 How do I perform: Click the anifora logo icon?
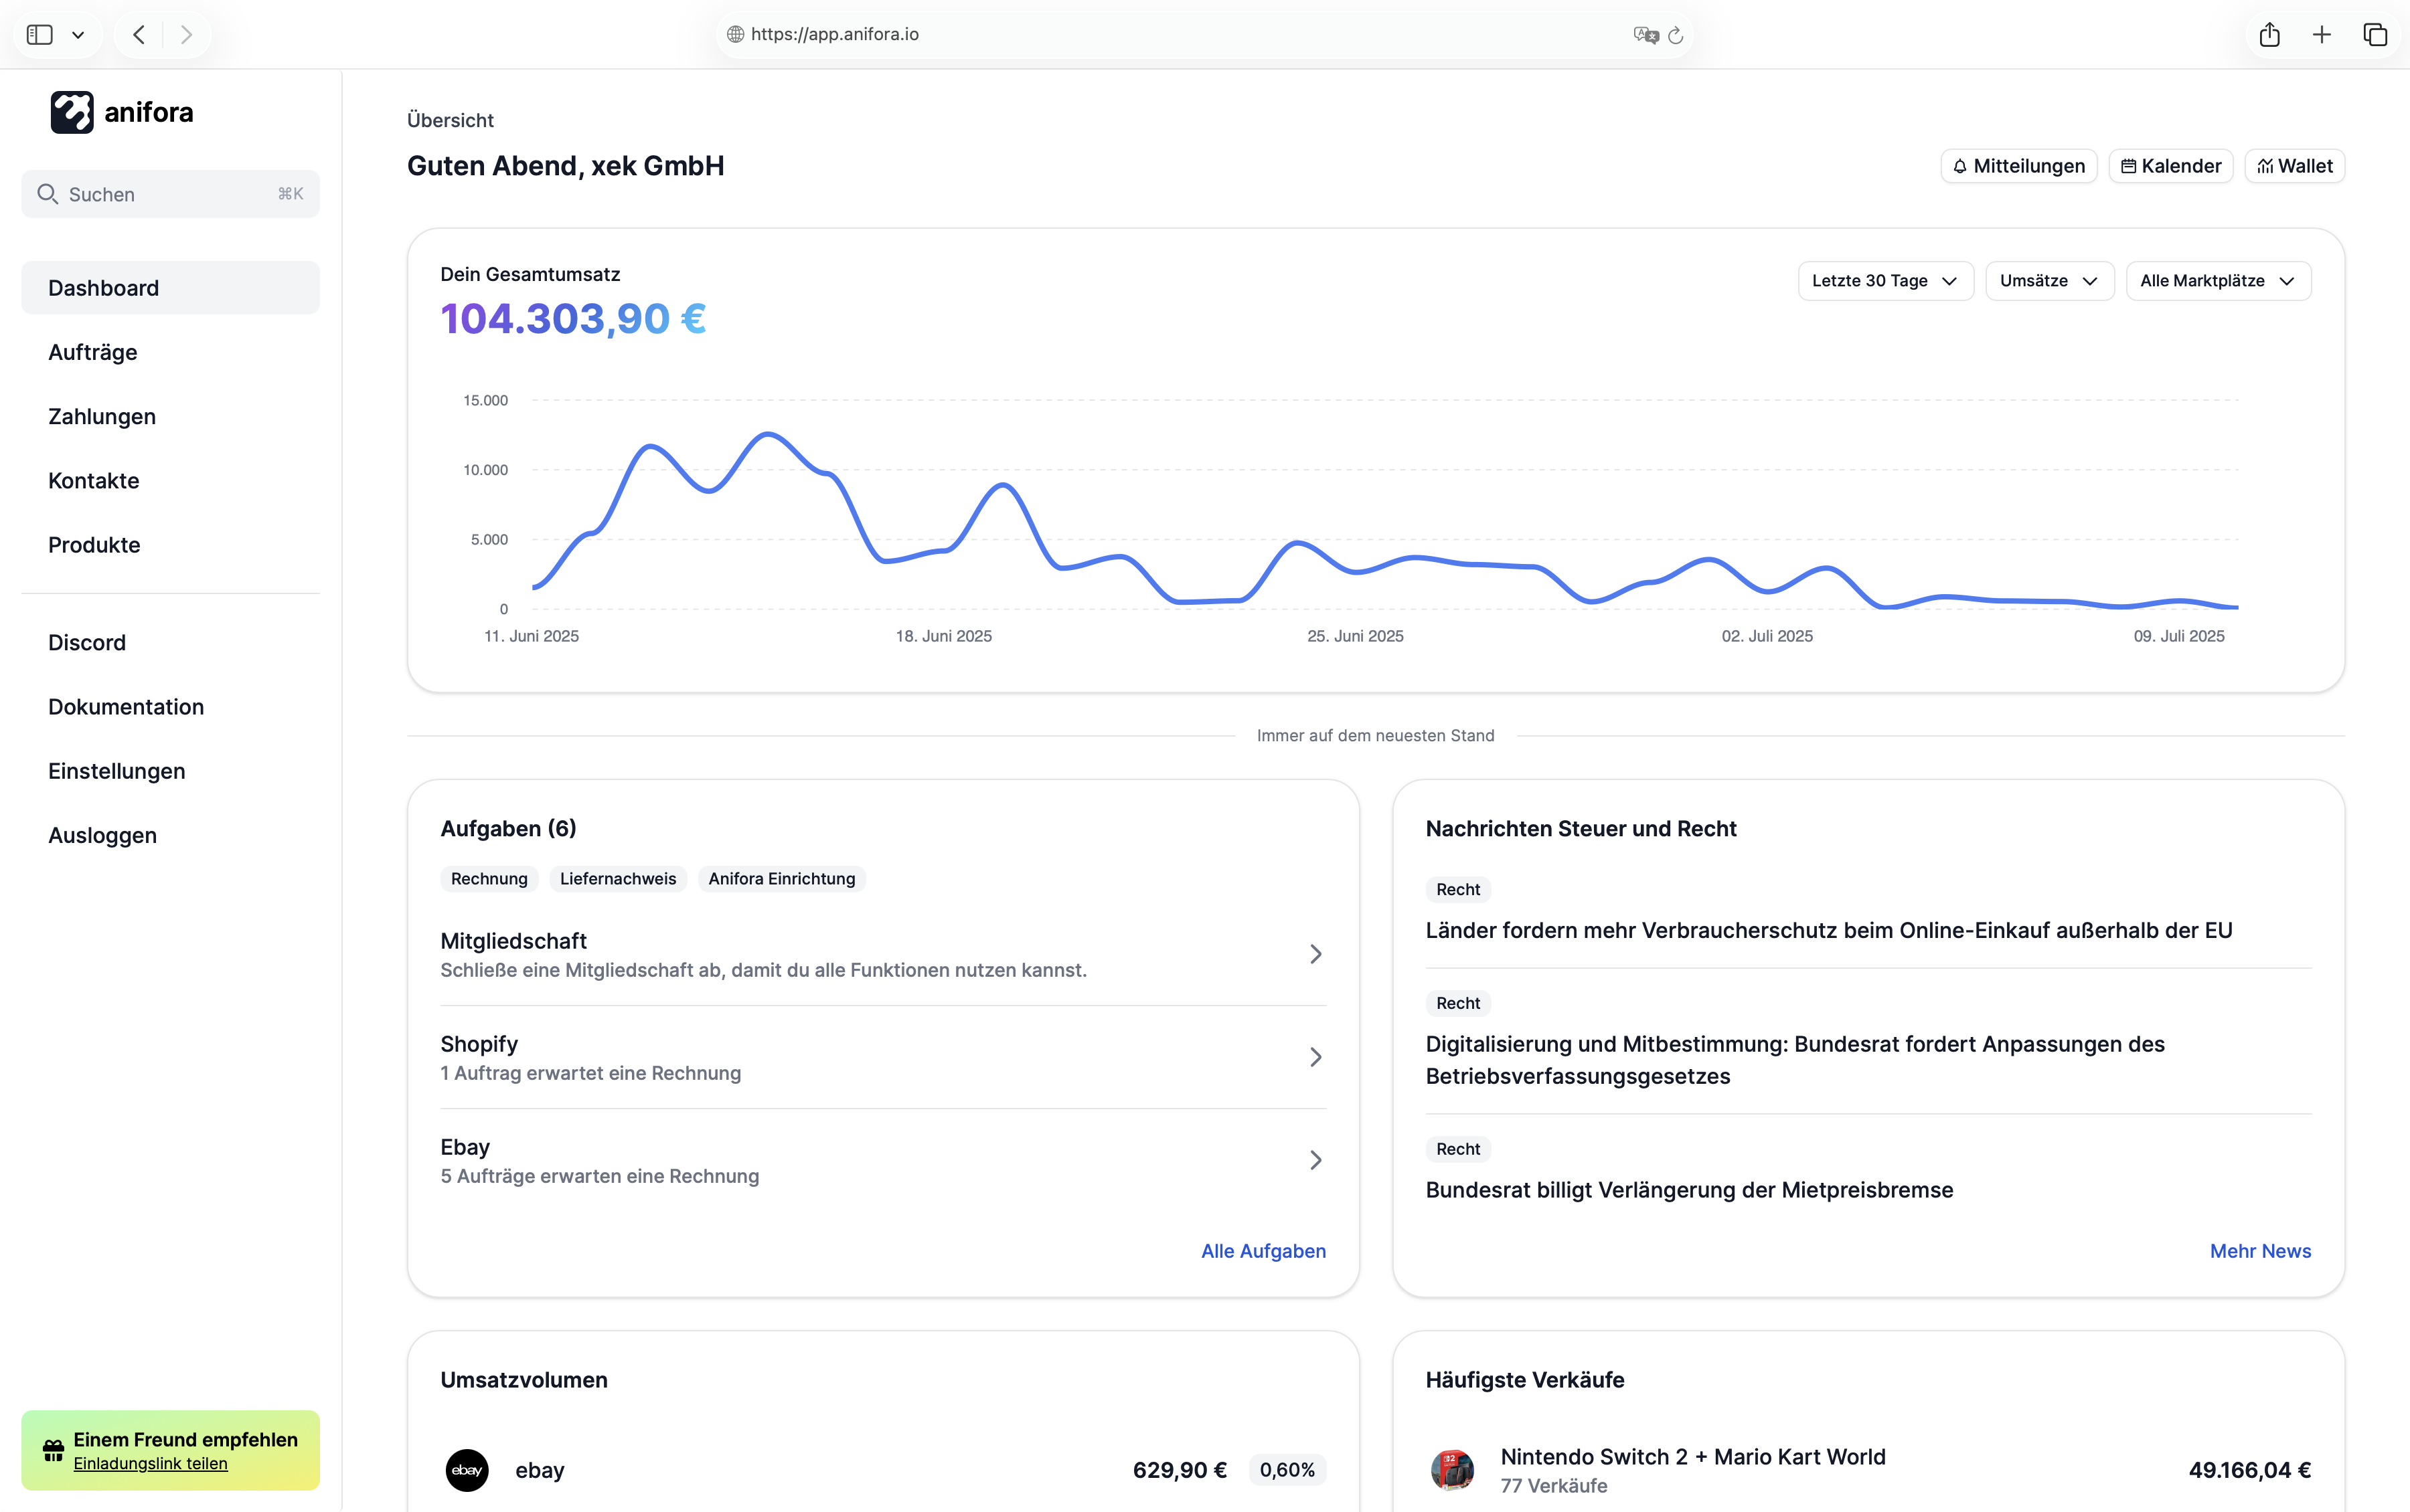[72, 112]
